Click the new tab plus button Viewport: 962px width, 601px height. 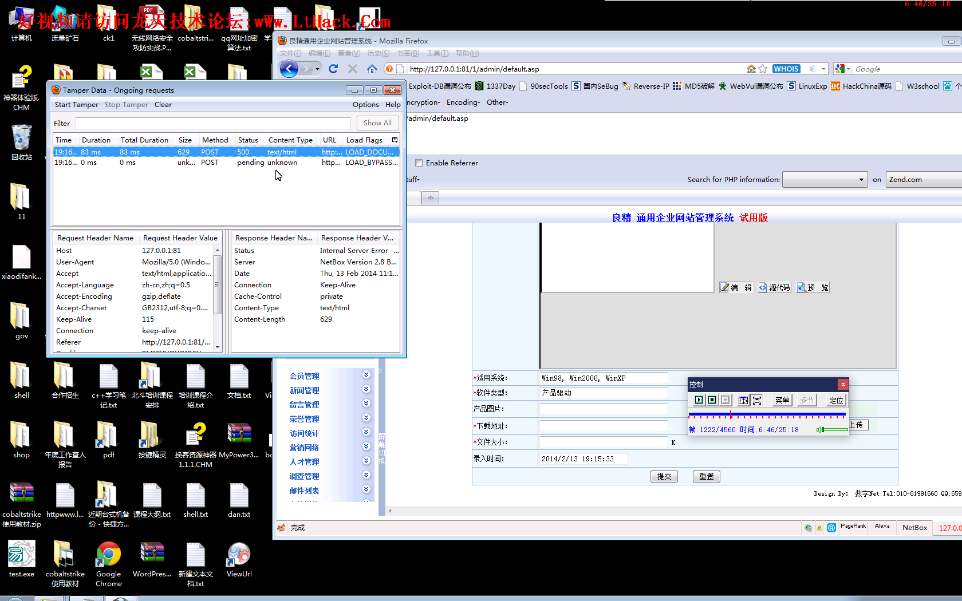430,198
